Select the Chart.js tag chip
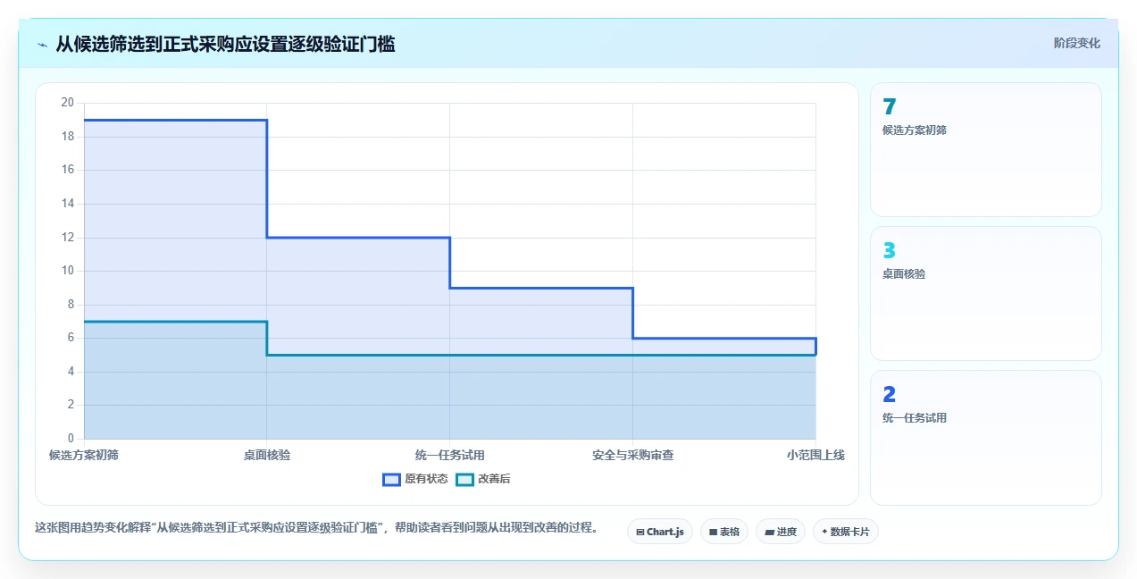 click(x=660, y=532)
